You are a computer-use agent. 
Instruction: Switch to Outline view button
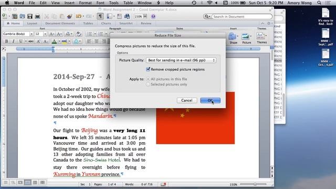click(13, 182)
